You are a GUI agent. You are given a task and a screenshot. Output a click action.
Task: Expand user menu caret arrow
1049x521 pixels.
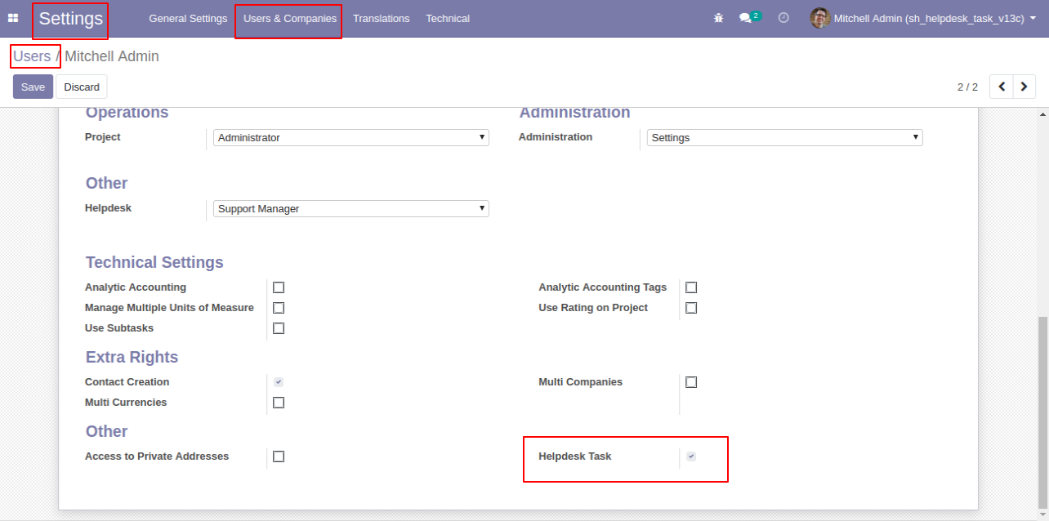(1033, 18)
